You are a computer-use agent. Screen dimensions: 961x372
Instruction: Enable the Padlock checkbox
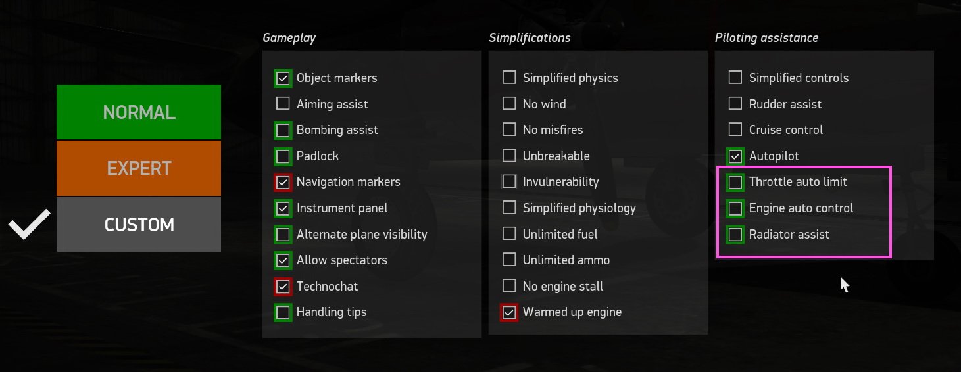283,156
